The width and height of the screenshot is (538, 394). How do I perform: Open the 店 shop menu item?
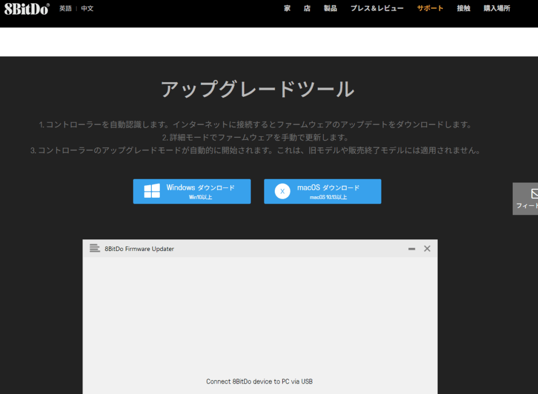coord(307,8)
